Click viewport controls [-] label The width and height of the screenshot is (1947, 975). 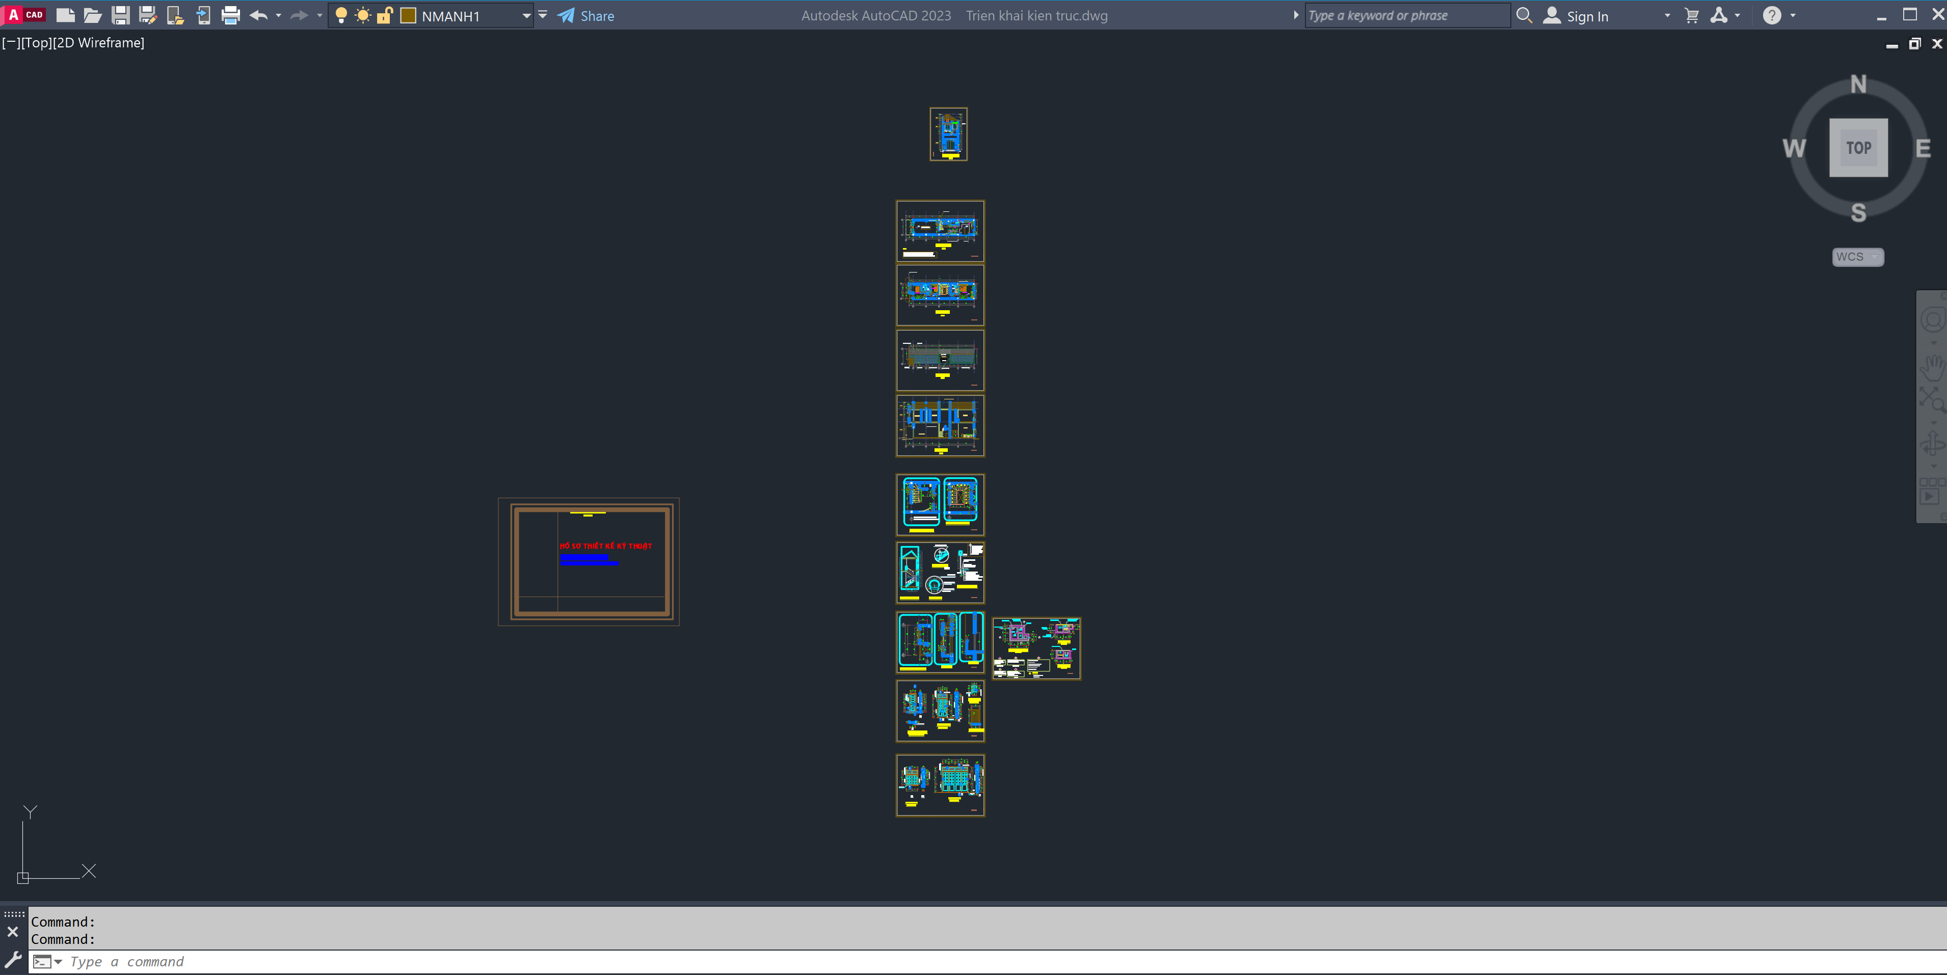11,43
